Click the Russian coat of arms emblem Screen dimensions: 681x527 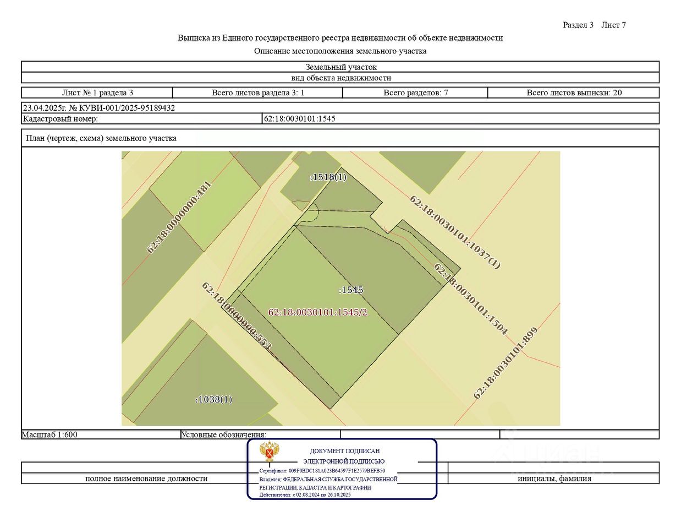coord(270,452)
